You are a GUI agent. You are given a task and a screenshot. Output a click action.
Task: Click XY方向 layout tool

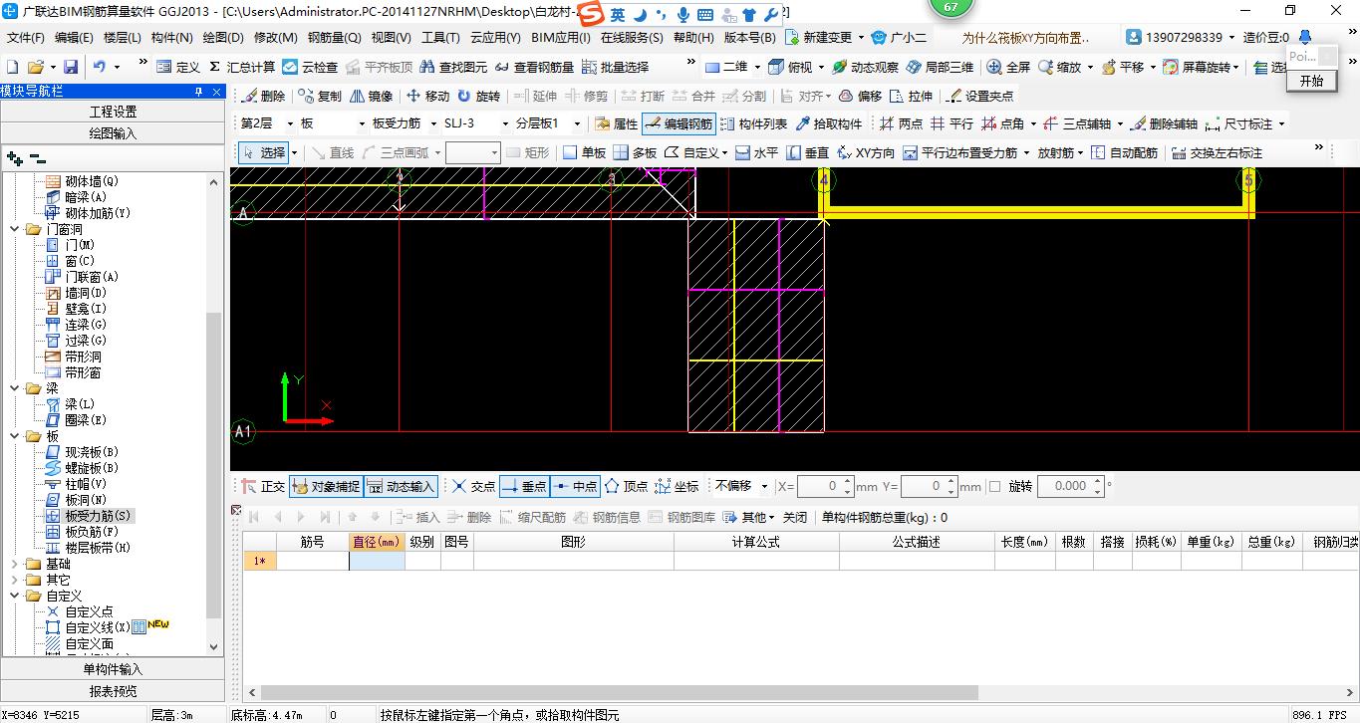(x=866, y=152)
